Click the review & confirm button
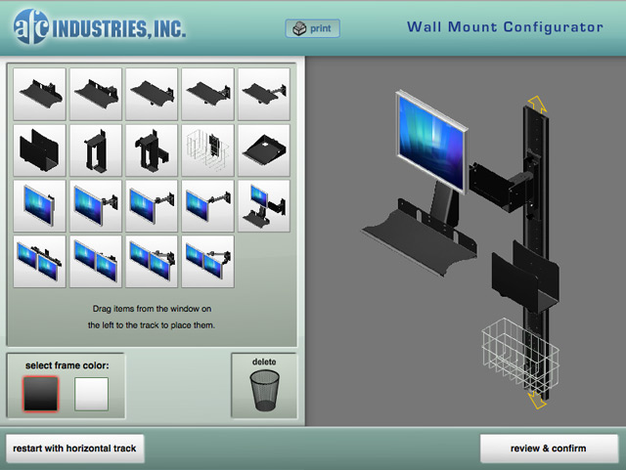626x470 pixels. pyautogui.click(x=549, y=449)
